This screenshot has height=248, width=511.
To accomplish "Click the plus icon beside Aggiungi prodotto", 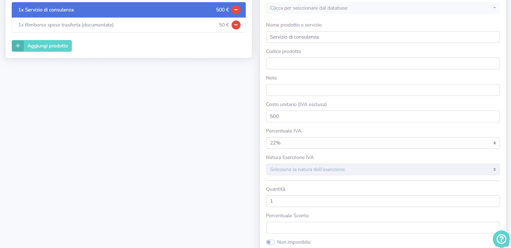I will (18, 46).
